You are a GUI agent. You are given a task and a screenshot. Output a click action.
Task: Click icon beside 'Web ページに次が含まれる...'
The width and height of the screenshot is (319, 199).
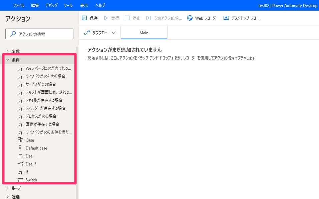pos(20,68)
